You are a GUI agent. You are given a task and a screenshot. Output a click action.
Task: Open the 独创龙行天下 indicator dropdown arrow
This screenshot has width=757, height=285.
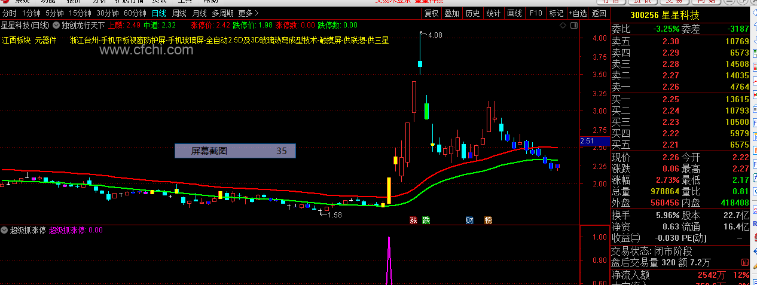(56, 25)
